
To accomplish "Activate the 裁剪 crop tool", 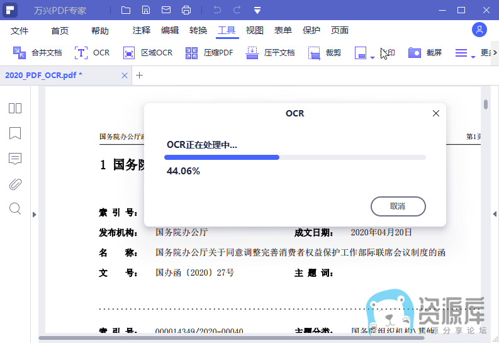I will [325, 53].
